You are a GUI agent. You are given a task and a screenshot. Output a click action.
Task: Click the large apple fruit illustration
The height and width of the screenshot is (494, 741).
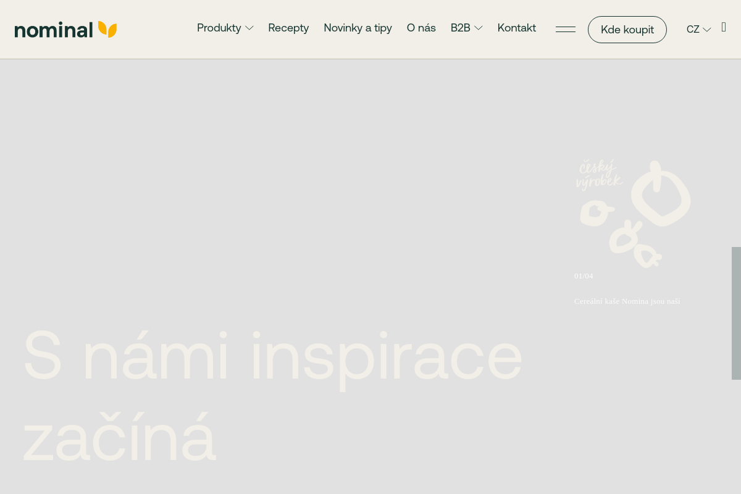(660, 194)
